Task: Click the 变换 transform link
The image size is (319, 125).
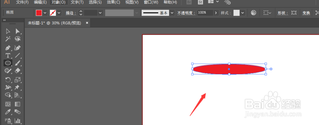Action: click(x=306, y=13)
